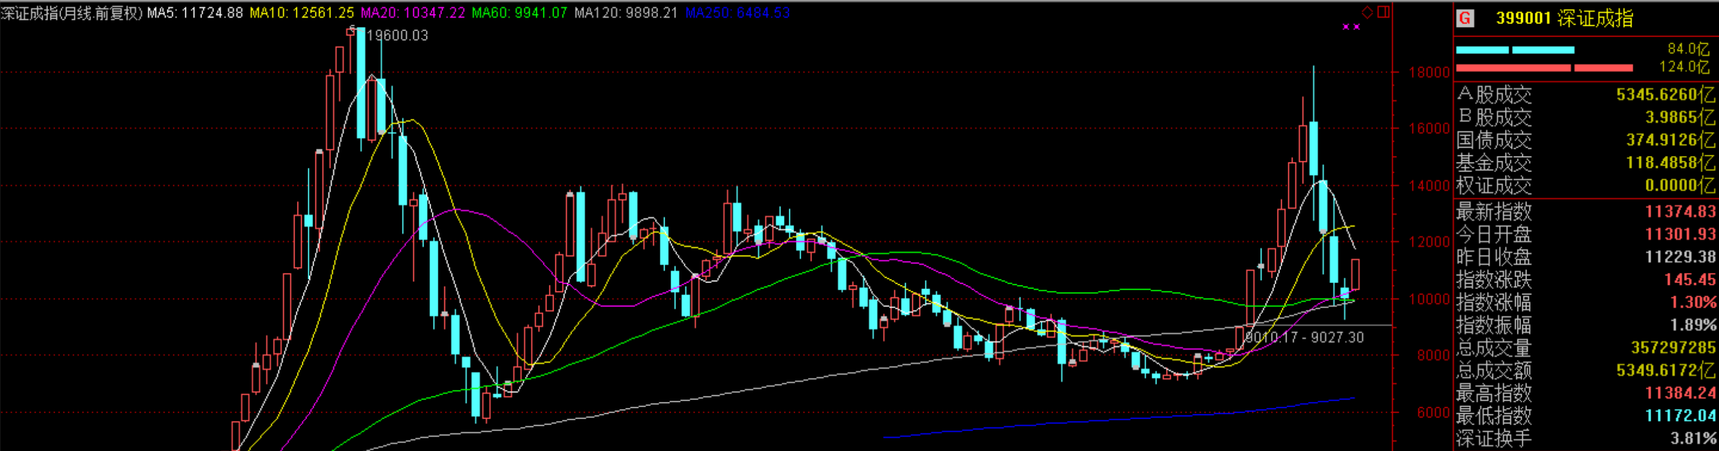1719x451 pixels.
Task: Click the cyan 84.0亿 volume bar
Action: click(x=1515, y=50)
